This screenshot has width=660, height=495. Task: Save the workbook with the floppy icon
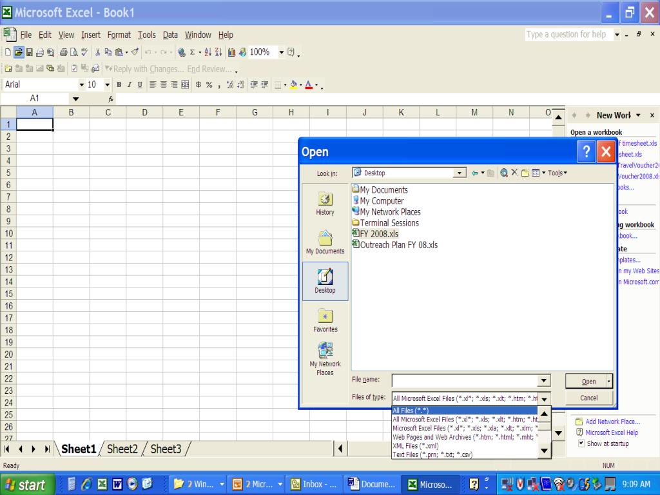(29, 52)
